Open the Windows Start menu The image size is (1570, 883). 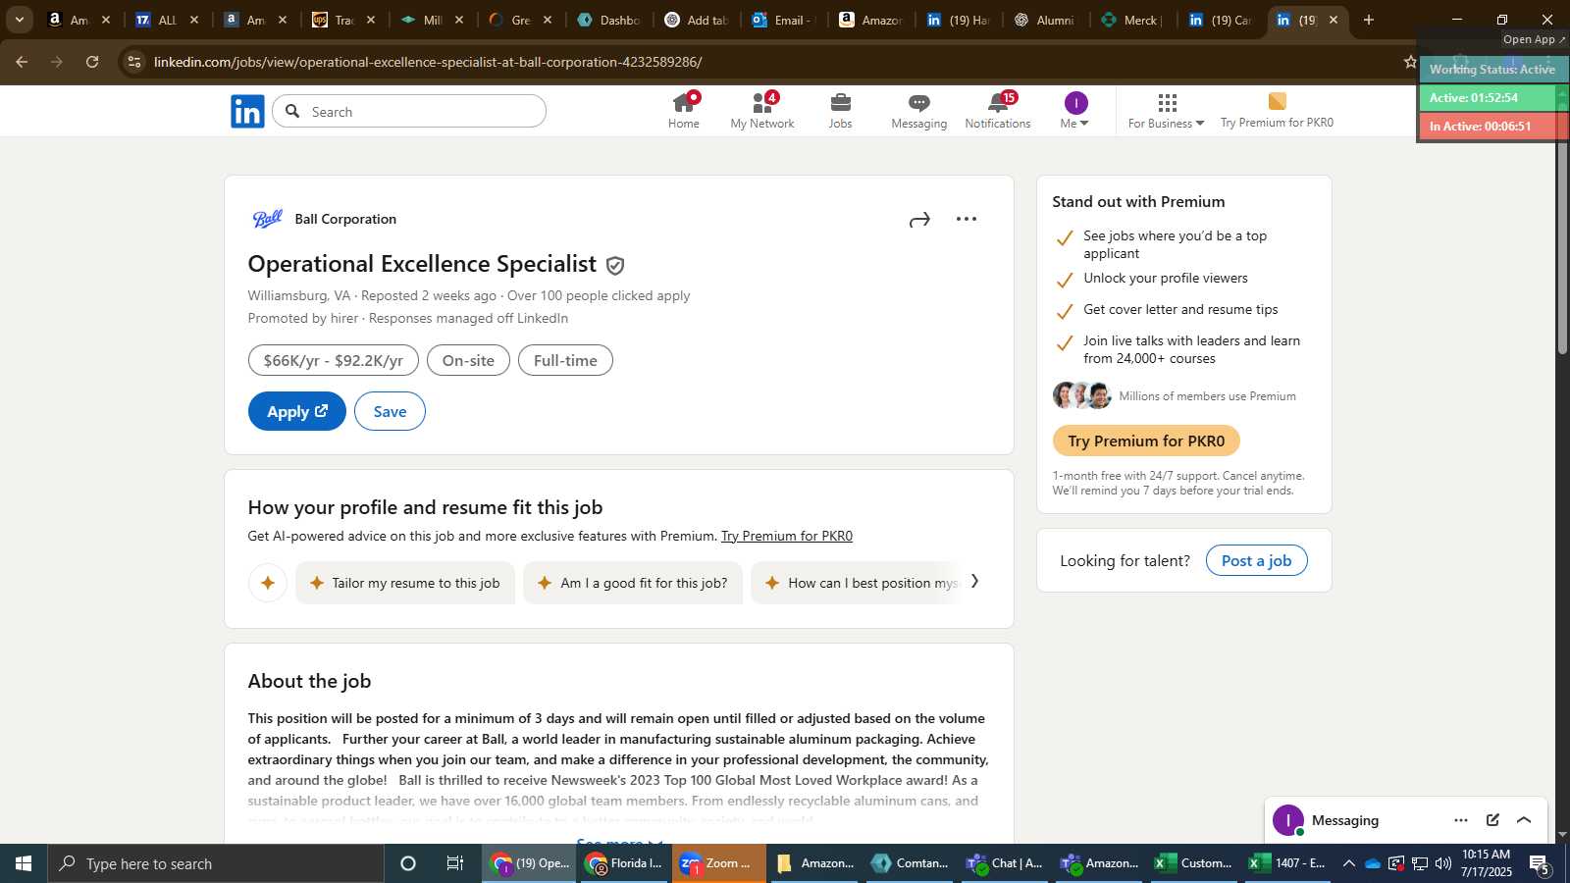click(x=24, y=863)
